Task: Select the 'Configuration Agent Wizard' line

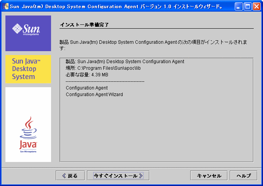Action: point(94,95)
